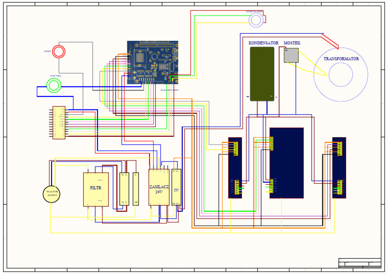Select the gray MOSTEK bridge rectifier
The image size is (388, 274).
click(x=291, y=56)
